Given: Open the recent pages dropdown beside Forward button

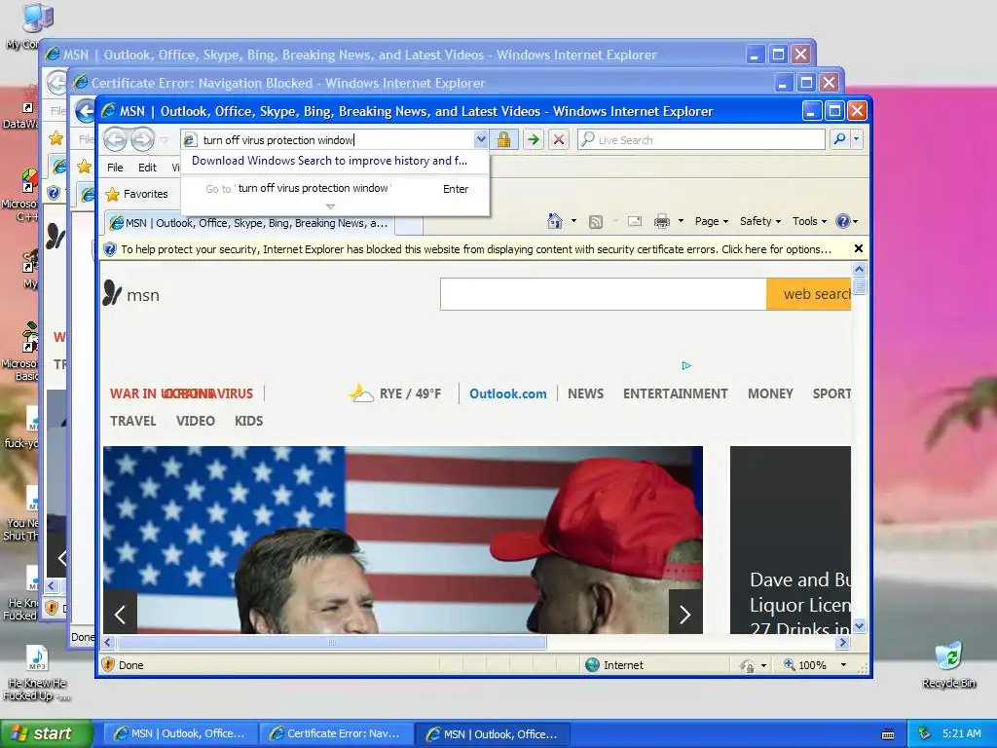Looking at the screenshot, I should (164, 140).
